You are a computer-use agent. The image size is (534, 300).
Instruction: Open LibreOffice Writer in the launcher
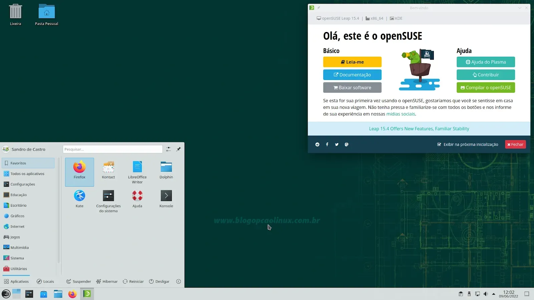point(137,172)
